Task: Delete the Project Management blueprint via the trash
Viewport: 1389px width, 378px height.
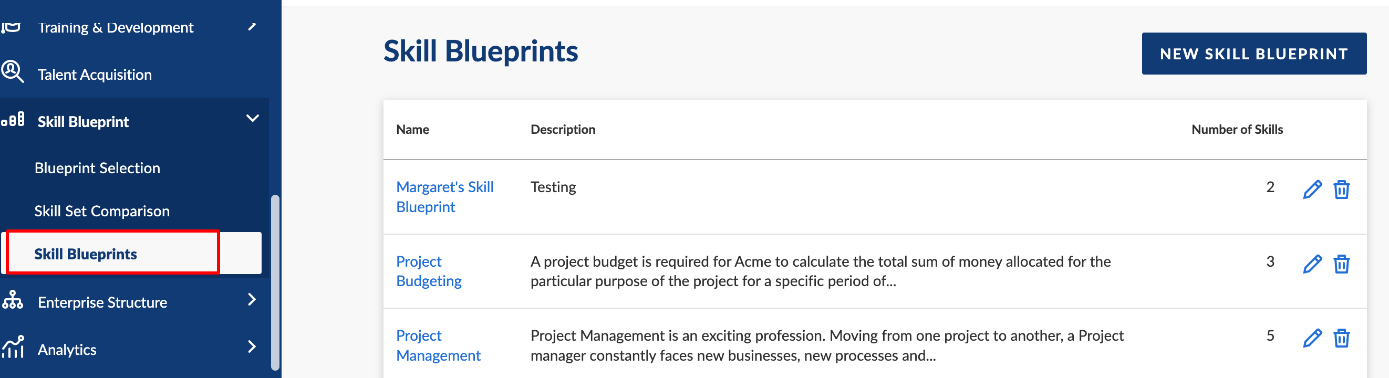Action: pos(1341,338)
